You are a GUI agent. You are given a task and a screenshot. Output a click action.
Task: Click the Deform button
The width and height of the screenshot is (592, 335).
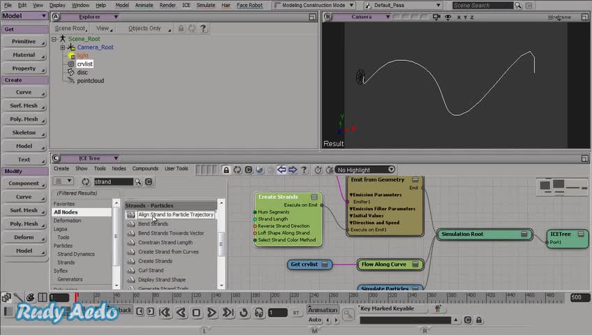coord(24,237)
